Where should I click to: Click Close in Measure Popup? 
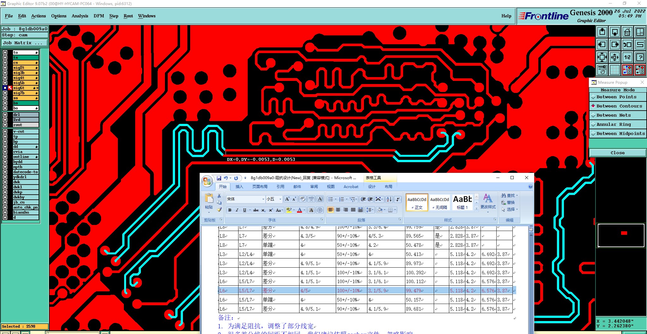click(x=618, y=153)
